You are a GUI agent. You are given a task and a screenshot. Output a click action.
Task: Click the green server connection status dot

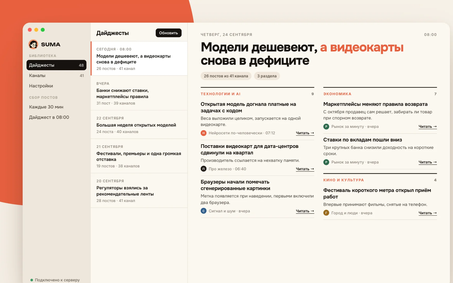pyautogui.click(x=32, y=280)
